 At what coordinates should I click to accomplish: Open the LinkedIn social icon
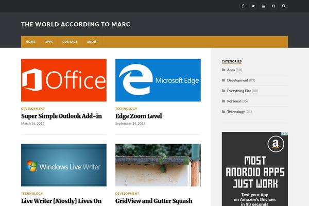tap(264, 6)
